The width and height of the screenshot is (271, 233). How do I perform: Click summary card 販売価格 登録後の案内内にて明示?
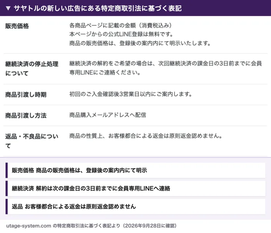tap(136, 170)
